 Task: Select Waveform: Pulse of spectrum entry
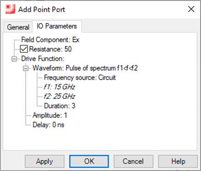tap(85, 68)
